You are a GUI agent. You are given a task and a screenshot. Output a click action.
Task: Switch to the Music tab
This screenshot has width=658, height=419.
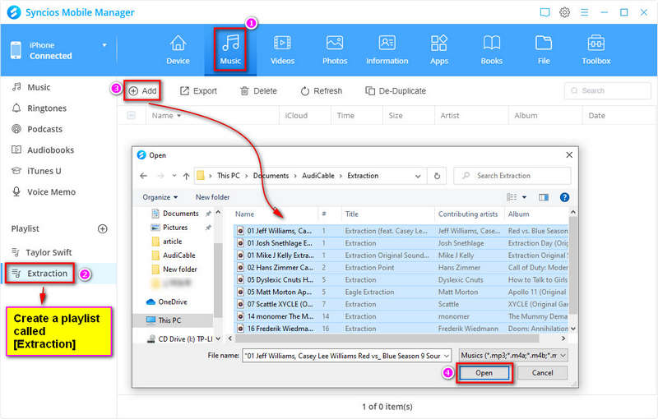tap(230, 50)
